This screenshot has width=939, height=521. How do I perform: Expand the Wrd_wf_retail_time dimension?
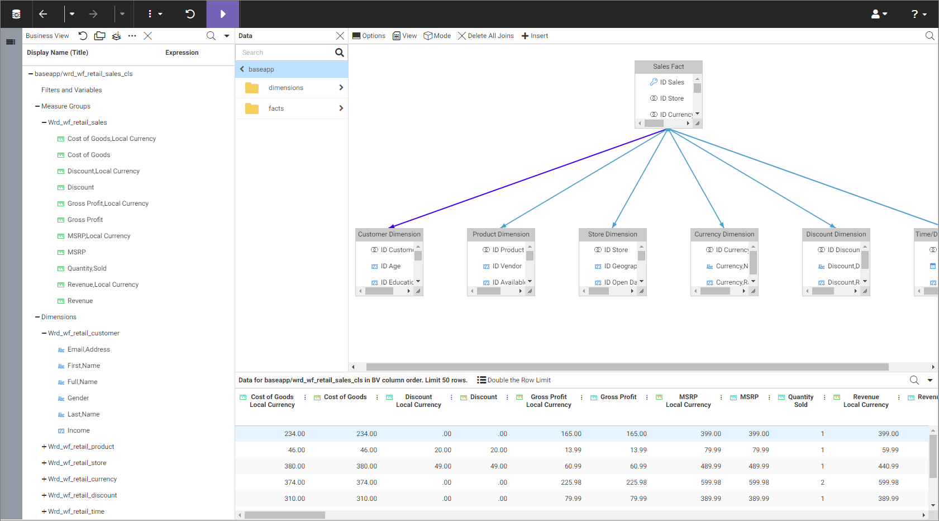click(x=44, y=511)
